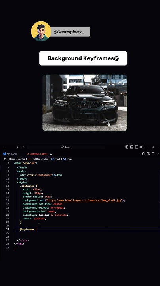Open the hdwallpapers.in image URL link
This screenshot has height=286, width=160.
point(84,200)
